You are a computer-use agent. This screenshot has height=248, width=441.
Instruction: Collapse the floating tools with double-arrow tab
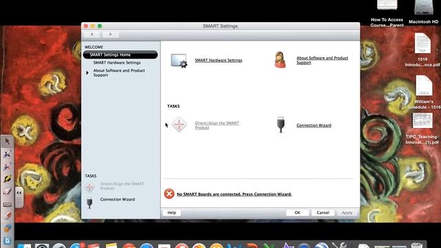pyautogui.click(x=19, y=193)
